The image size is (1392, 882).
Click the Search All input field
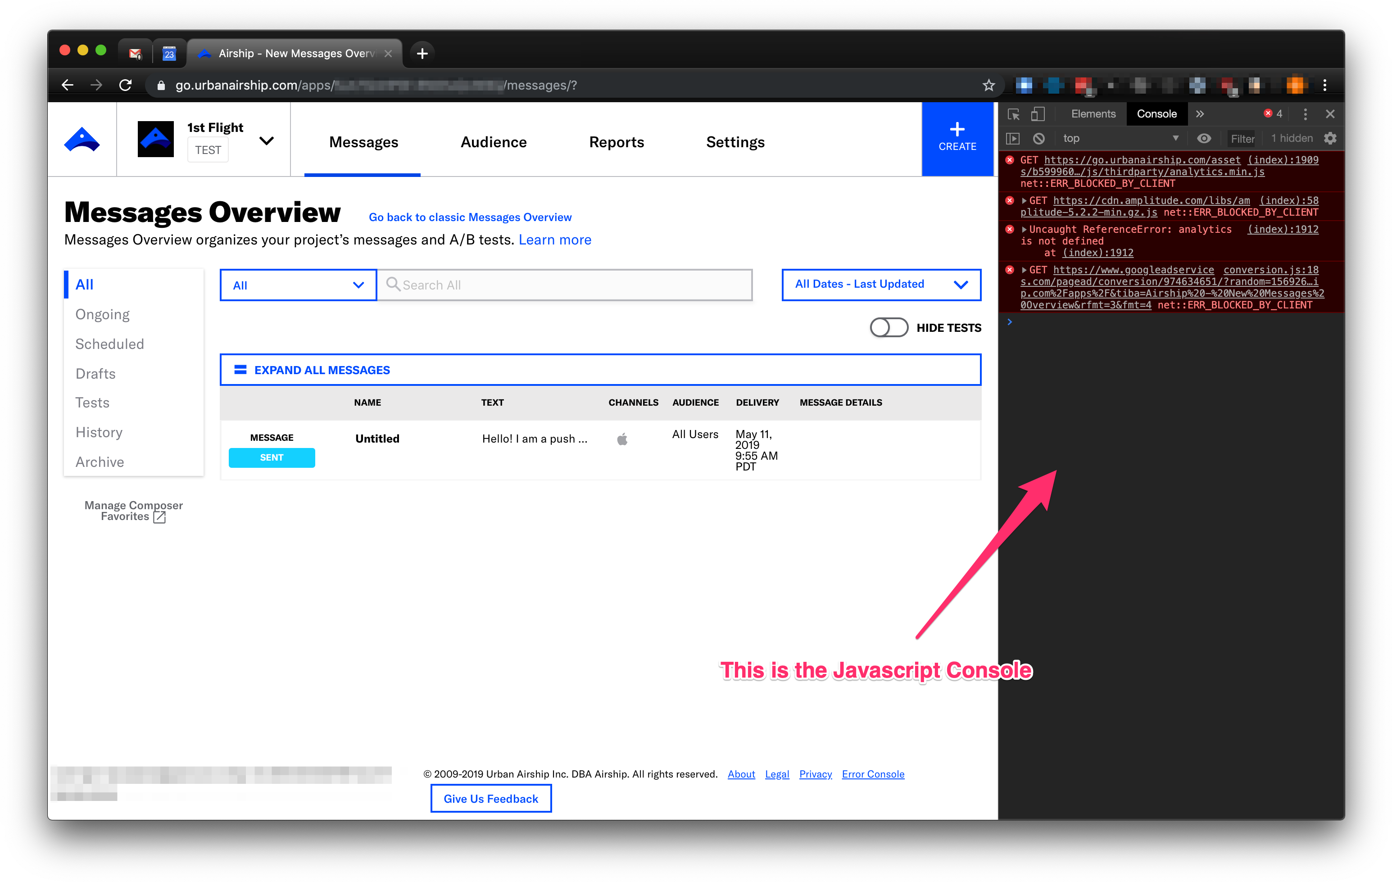coord(565,285)
